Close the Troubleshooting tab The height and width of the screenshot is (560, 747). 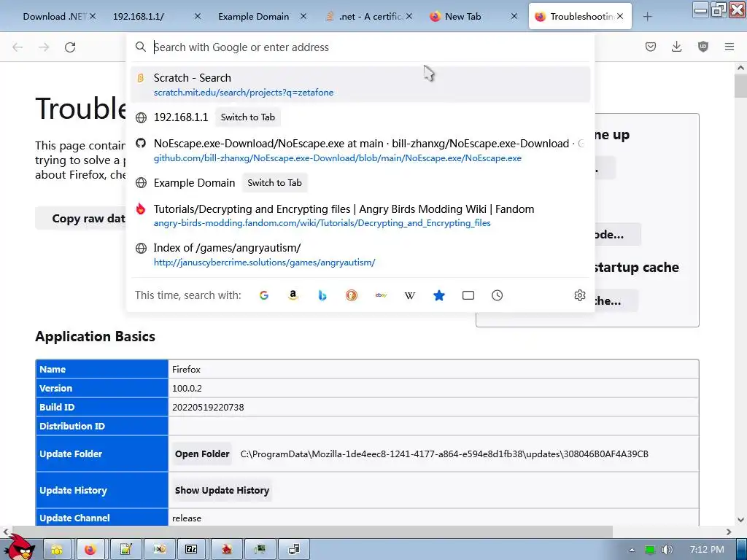coord(620,16)
